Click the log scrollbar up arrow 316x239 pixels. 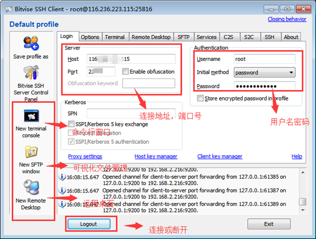tap(303, 172)
